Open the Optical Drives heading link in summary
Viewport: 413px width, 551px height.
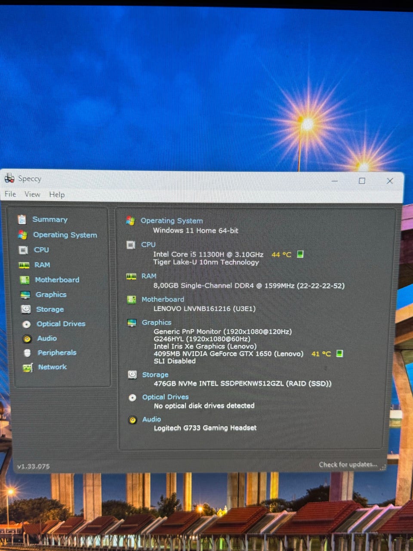click(166, 397)
